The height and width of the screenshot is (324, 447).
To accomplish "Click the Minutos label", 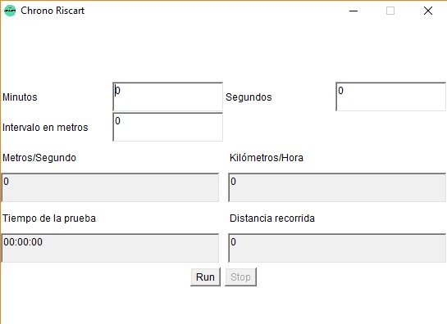I will [20, 97].
